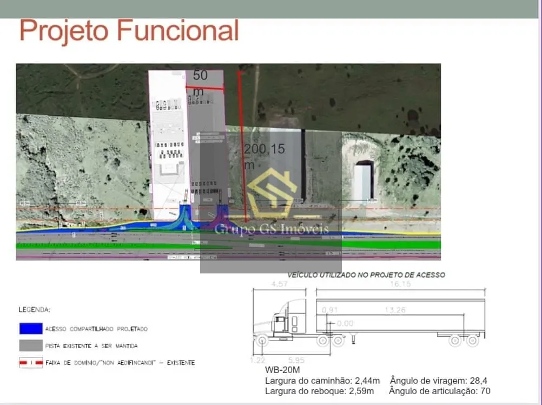Screen dimensions: 542x405
Task: Click the '50 m' width dimension label
Action: pyautogui.click(x=200, y=83)
